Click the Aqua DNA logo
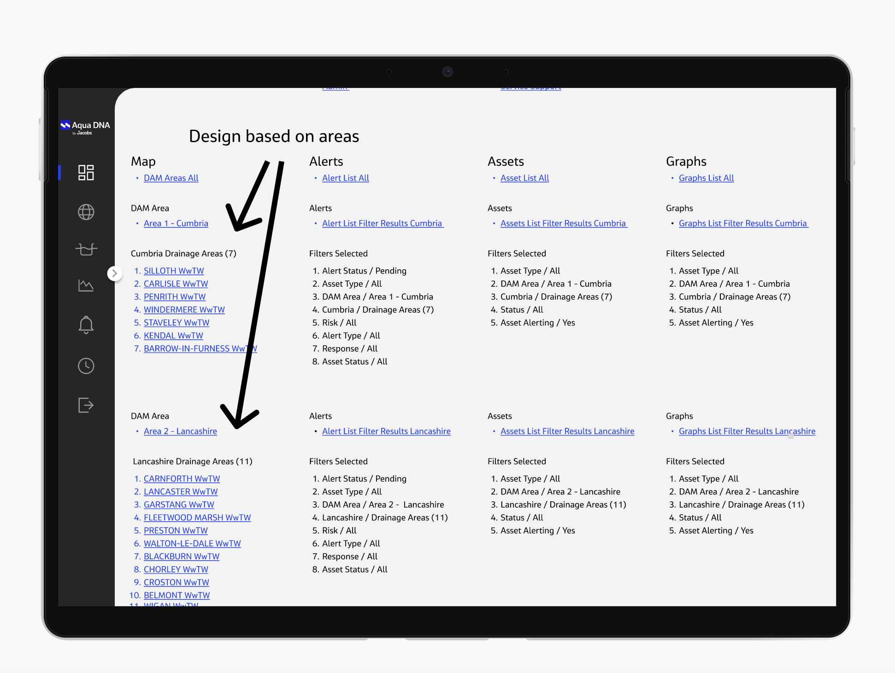This screenshot has height=673, width=895. [x=85, y=127]
